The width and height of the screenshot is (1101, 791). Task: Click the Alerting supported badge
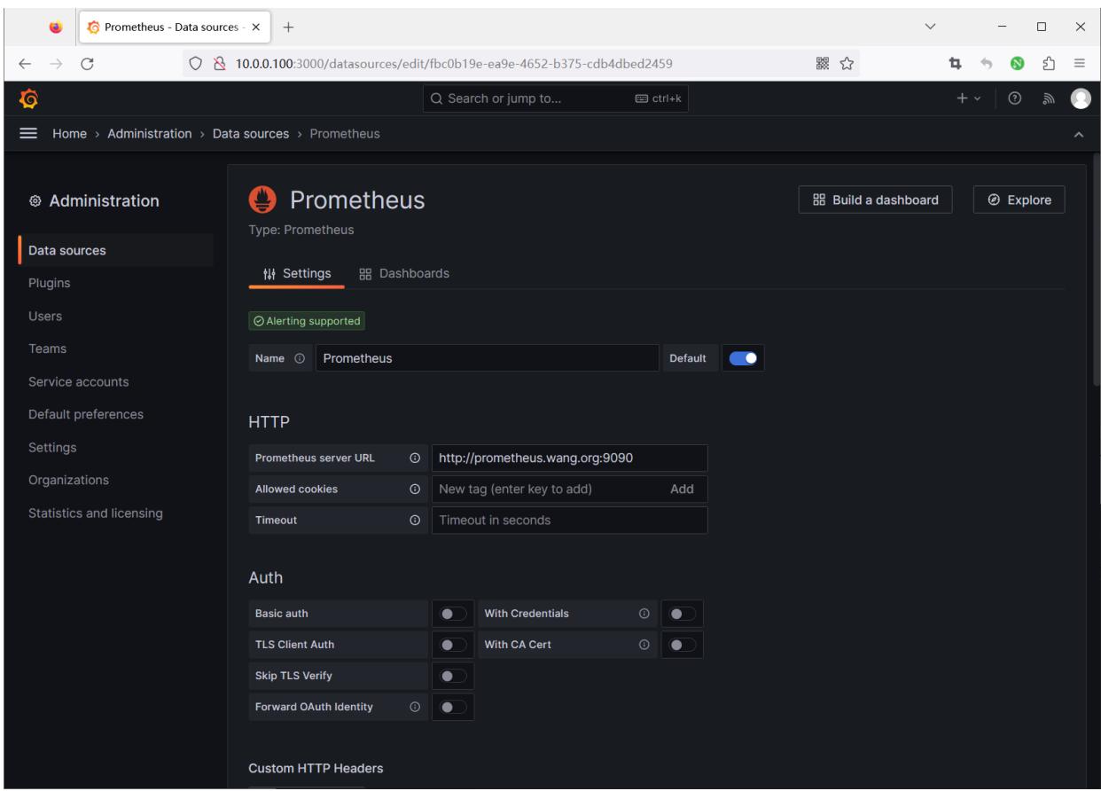coord(307,321)
